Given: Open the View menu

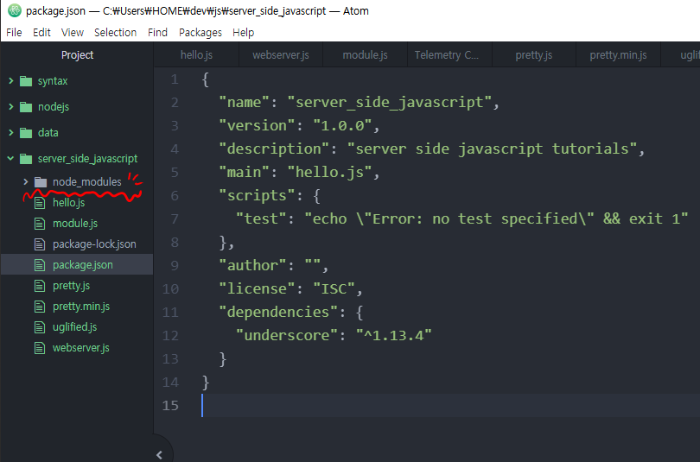Looking at the screenshot, I should 73,33.
